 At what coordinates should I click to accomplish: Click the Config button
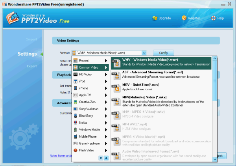(x=163, y=53)
